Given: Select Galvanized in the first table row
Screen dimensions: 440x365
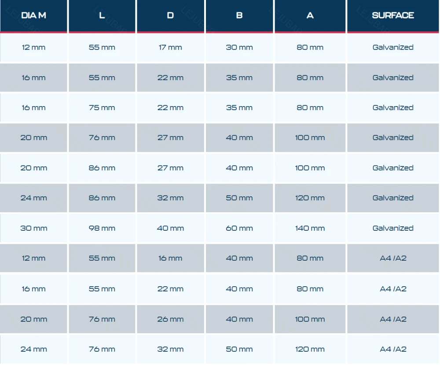Looking at the screenshot, I should tap(393, 48).
